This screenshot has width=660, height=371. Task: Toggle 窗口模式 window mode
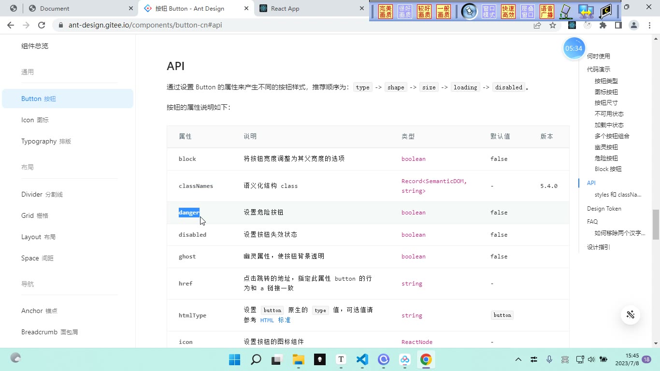[489, 12]
